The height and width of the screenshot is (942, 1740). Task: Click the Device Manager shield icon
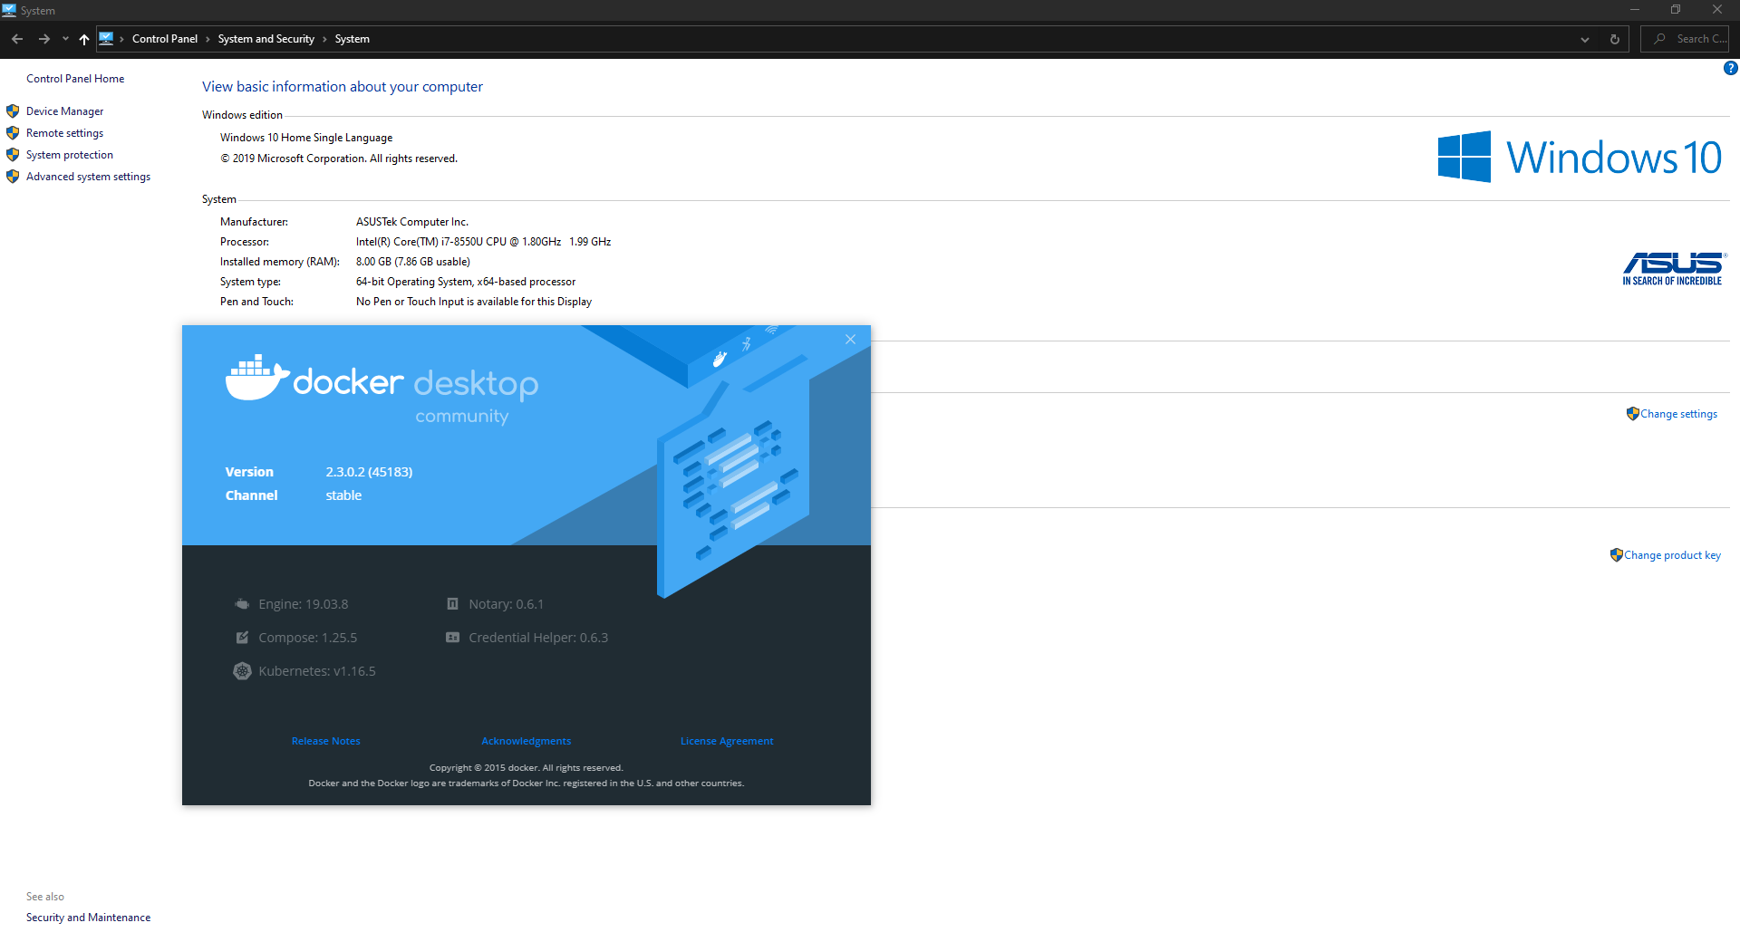click(x=13, y=111)
